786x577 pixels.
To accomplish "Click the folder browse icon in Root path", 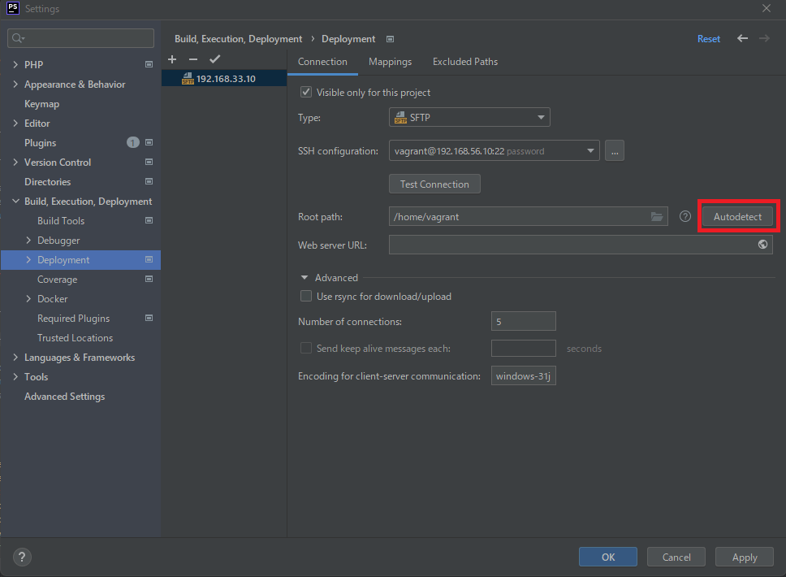I will [x=657, y=217].
